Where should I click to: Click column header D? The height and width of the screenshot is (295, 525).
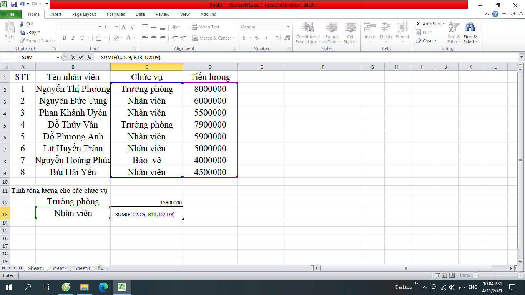[x=210, y=67]
